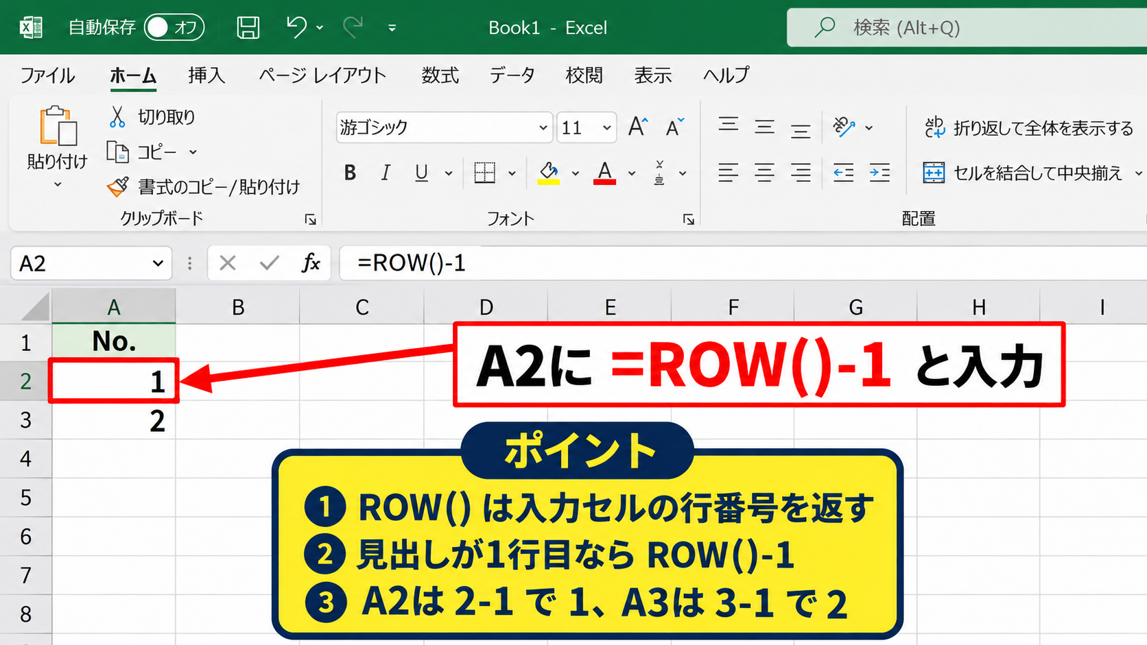Screen dimensions: 1147x645
Task: Click the Save floppy disk icon
Action: click(x=248, y=27)
